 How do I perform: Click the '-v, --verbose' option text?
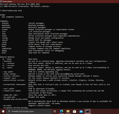8,63
